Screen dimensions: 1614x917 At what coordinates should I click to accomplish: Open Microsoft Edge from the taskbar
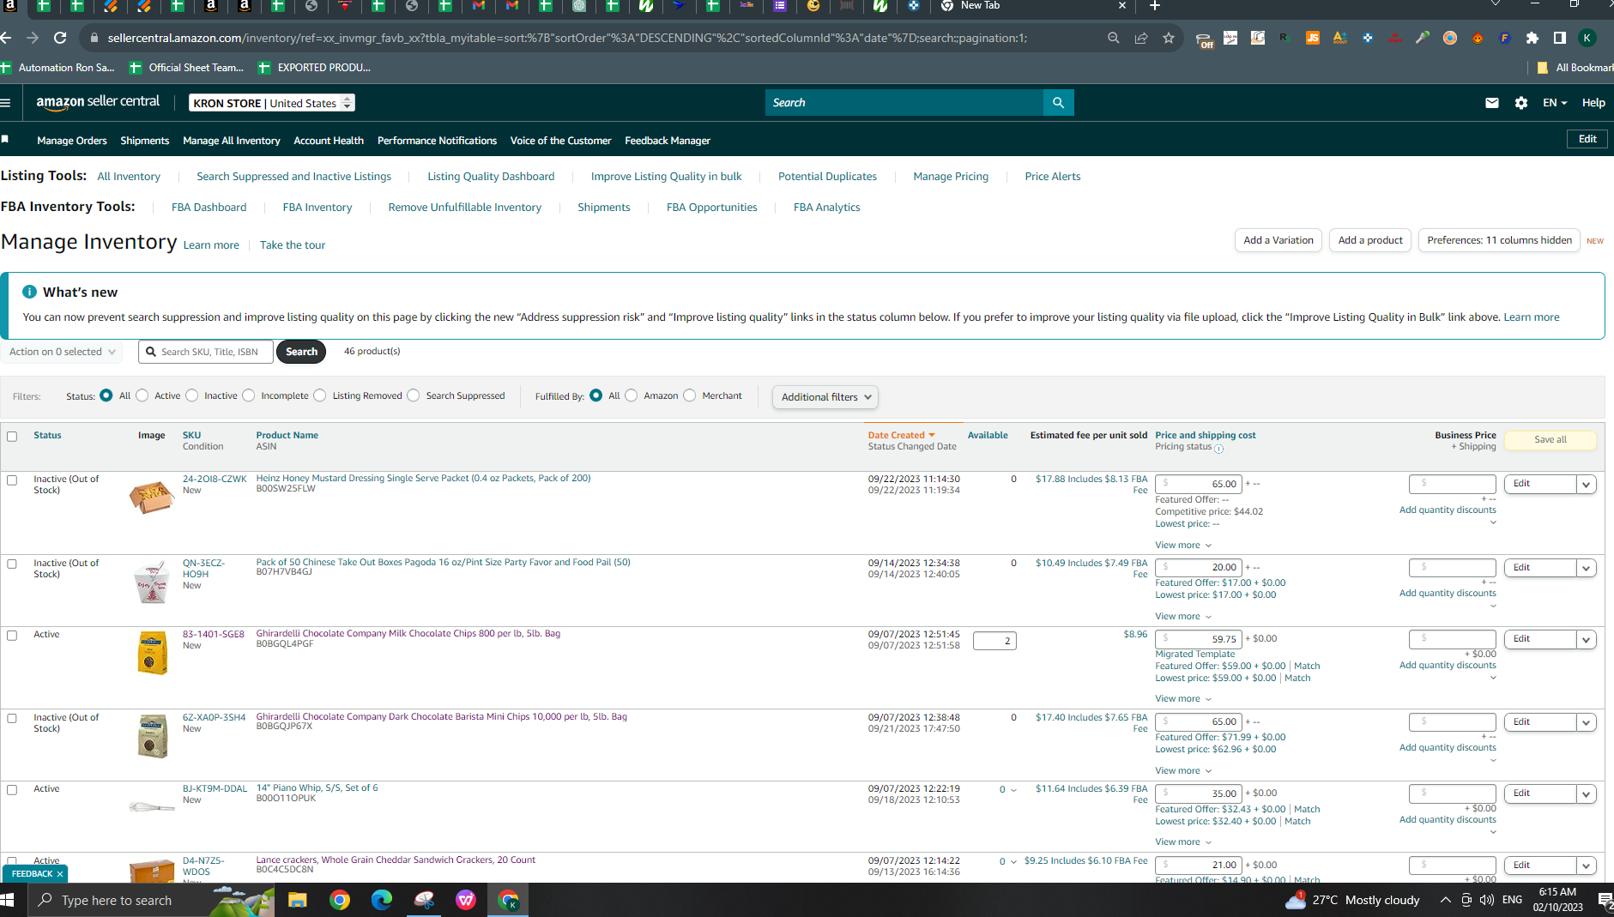point(382,900)
